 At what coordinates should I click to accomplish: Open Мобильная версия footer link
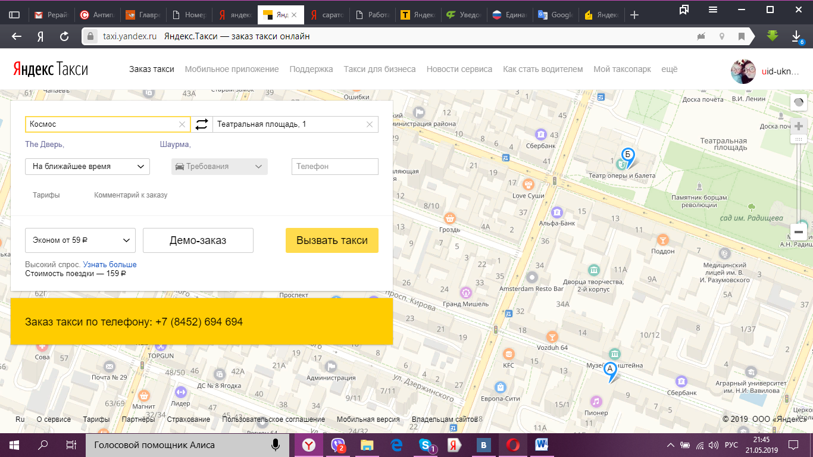pyautogui.click(x=368, y=420)
